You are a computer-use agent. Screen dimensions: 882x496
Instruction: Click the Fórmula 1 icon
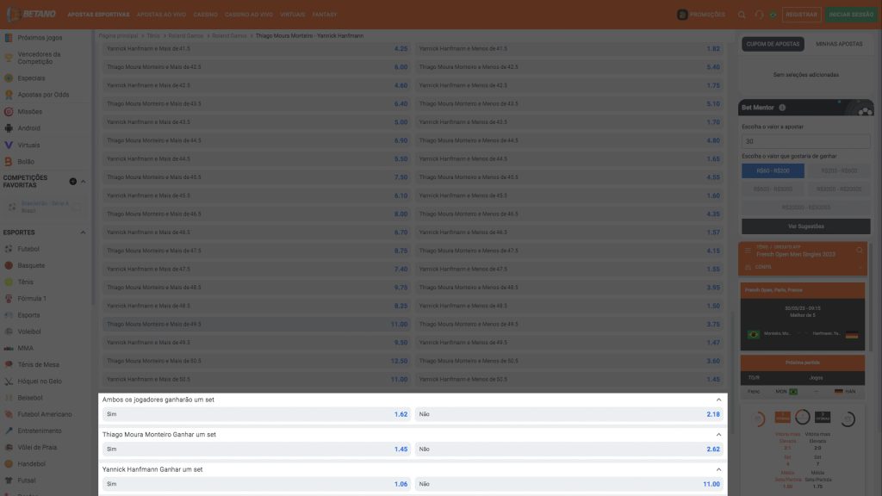(x=9, y=299)
